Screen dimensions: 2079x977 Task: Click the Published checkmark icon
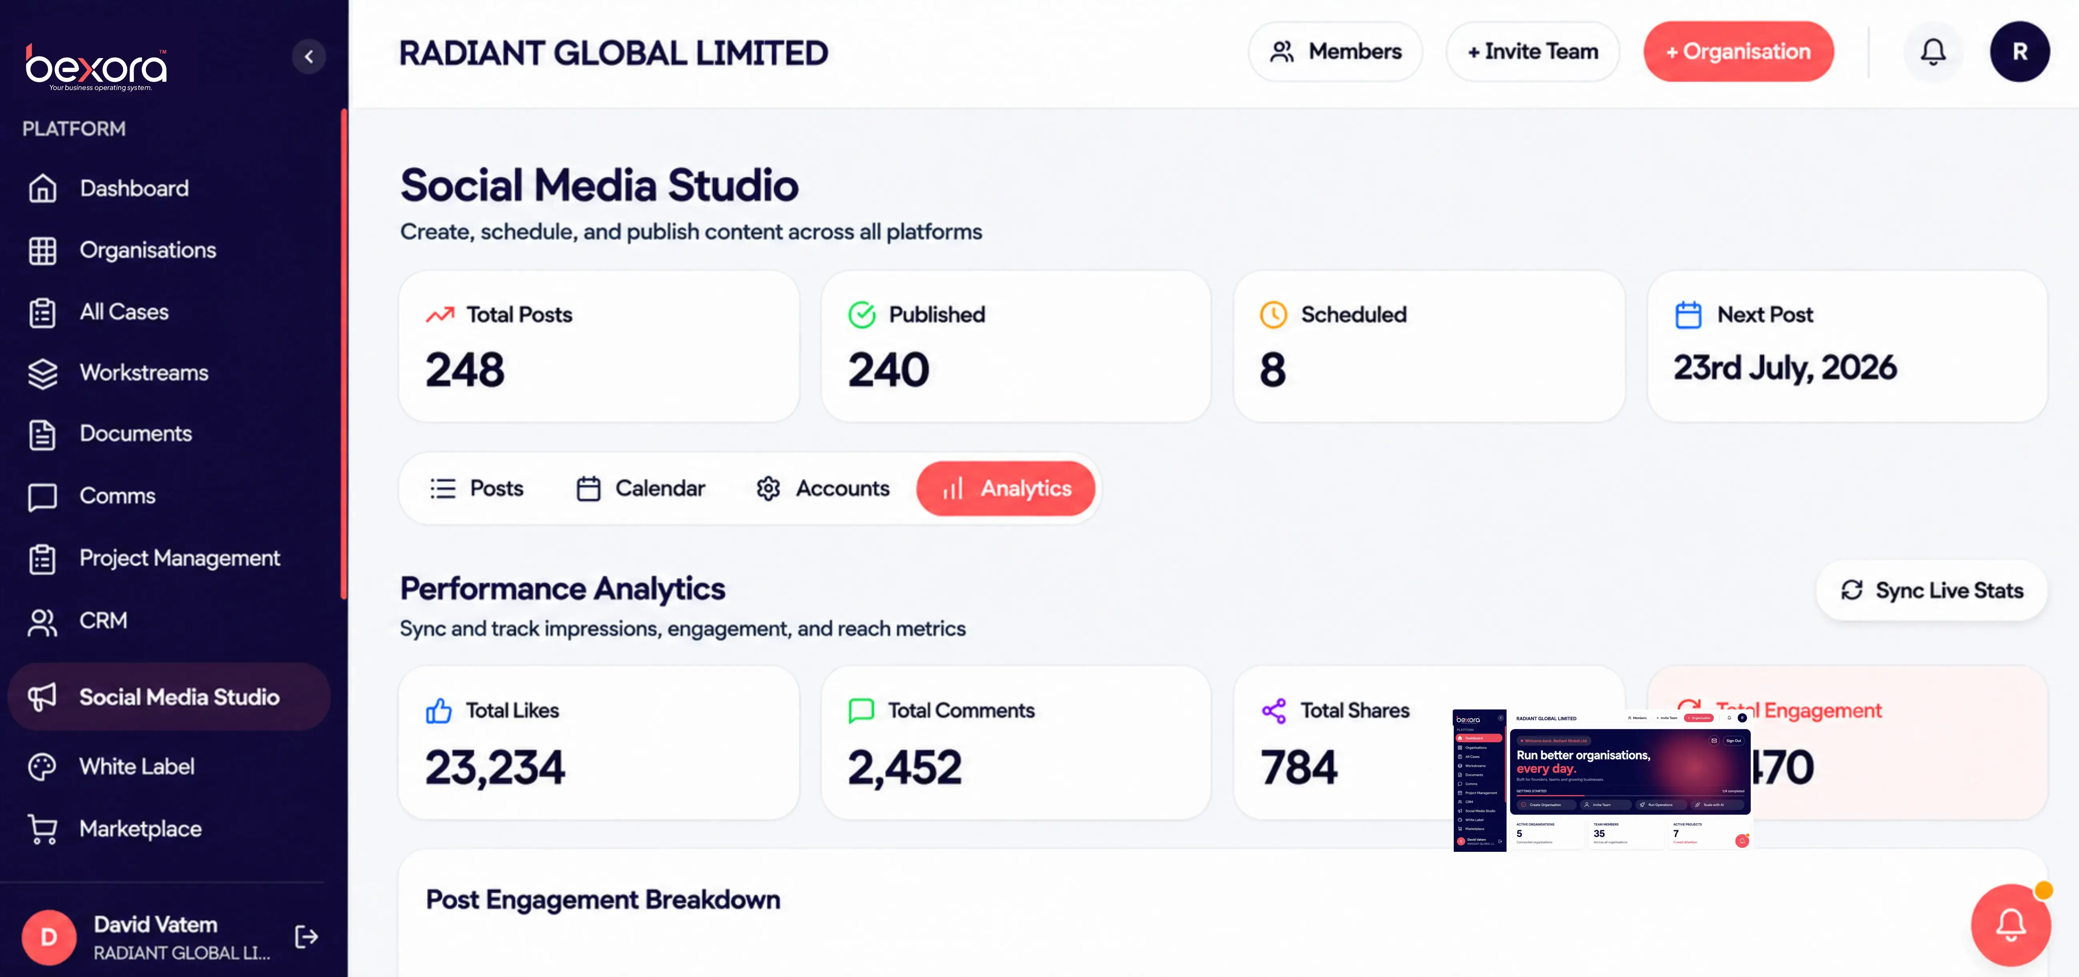pyautogui.click(x=862, y=315)
